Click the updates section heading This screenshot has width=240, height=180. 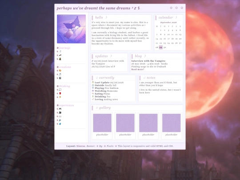(x=101, y=56)
